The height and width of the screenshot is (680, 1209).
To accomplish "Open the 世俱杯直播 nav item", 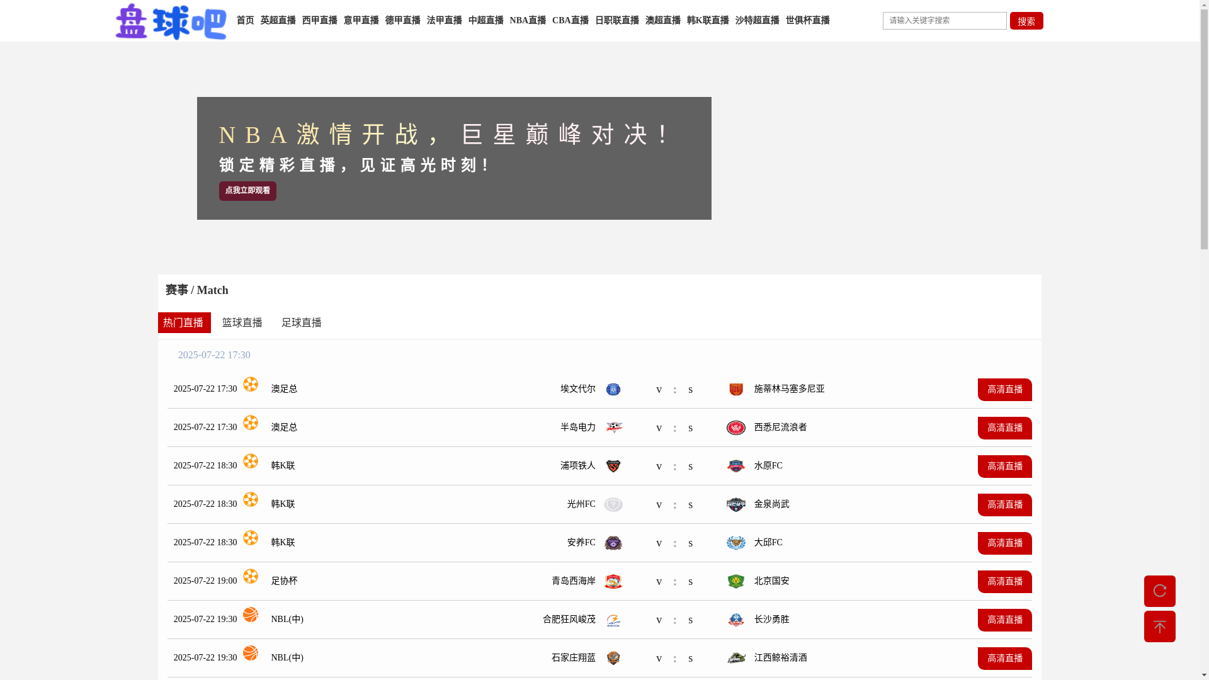I will click(807, 21).
